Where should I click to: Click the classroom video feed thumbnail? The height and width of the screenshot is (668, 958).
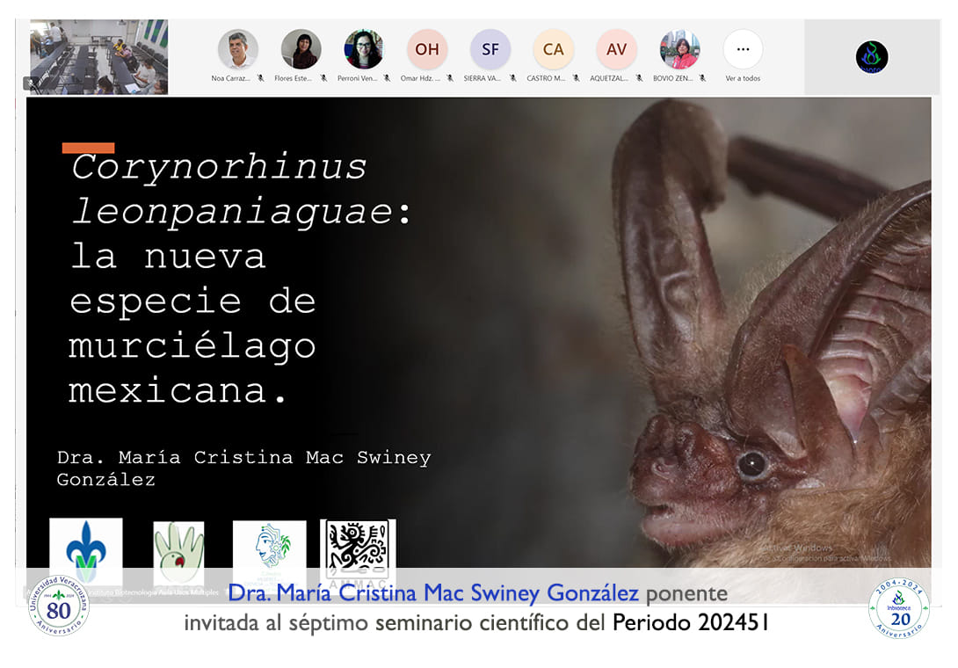[x=98, y=57]
